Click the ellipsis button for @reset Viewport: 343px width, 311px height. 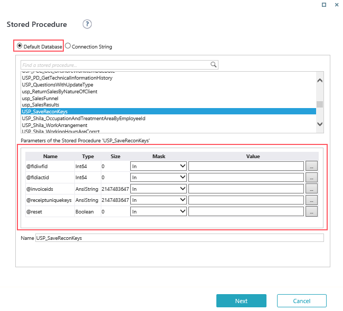[x=311, y=211]
